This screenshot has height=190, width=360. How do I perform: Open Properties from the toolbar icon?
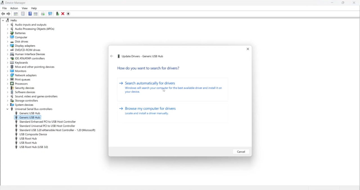[23, 14]
